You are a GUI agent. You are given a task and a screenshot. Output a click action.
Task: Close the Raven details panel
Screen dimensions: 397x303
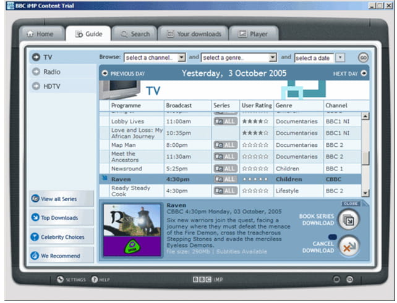tap(351, 204)
